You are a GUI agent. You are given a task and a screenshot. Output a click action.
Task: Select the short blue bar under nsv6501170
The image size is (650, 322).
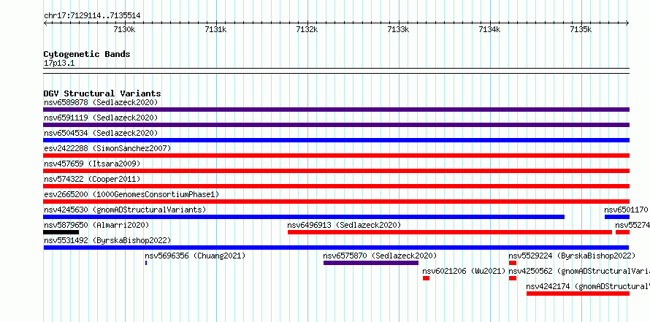click(617, 217)
